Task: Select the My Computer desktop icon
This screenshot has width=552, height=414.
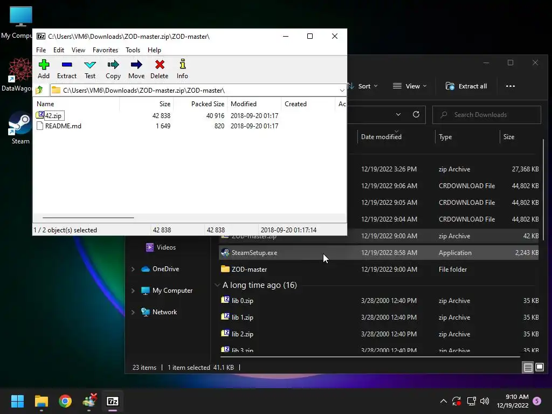Action: tap(17, 23)
